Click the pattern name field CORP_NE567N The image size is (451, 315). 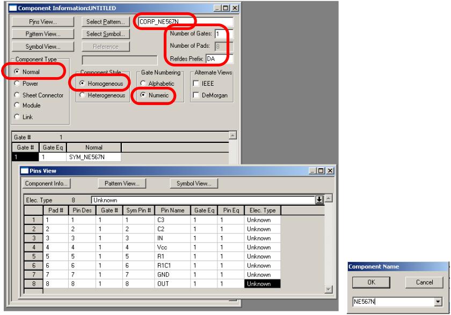(186, 22)
